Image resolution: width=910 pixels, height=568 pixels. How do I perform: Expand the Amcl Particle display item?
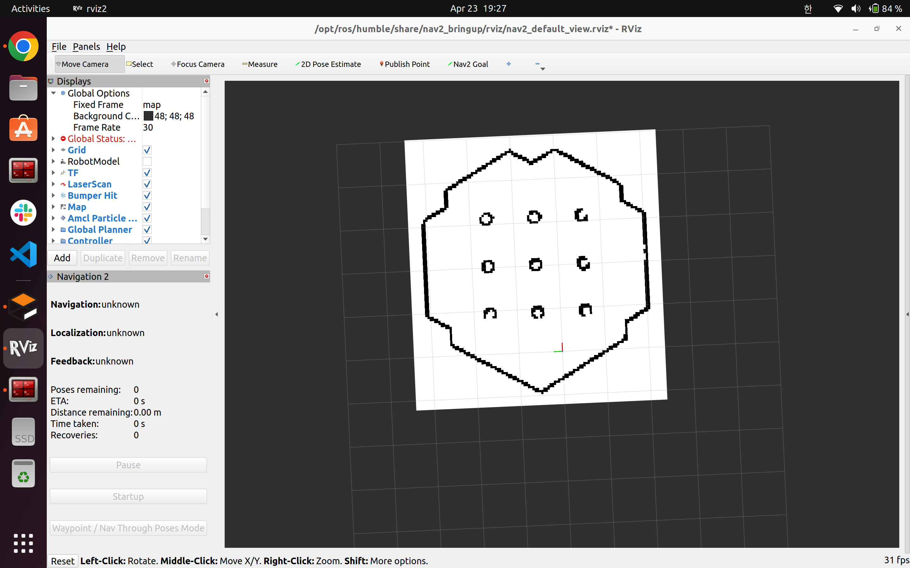click(53, 218)
